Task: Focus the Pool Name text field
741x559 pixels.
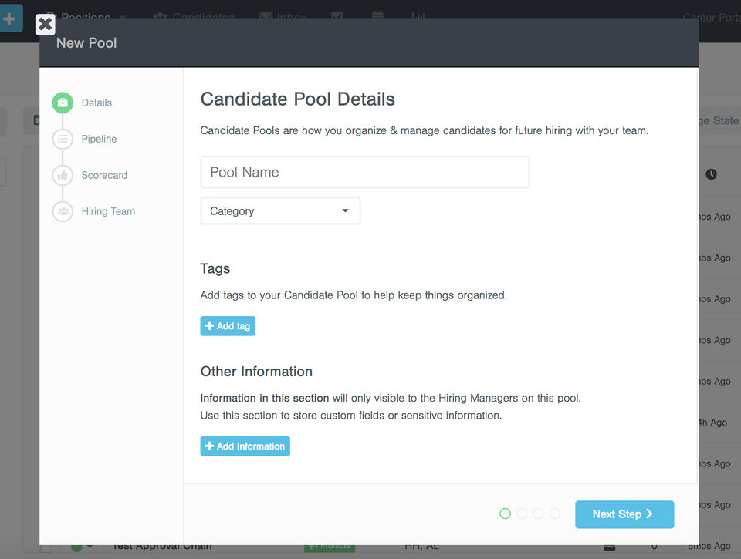Action: 365,173
